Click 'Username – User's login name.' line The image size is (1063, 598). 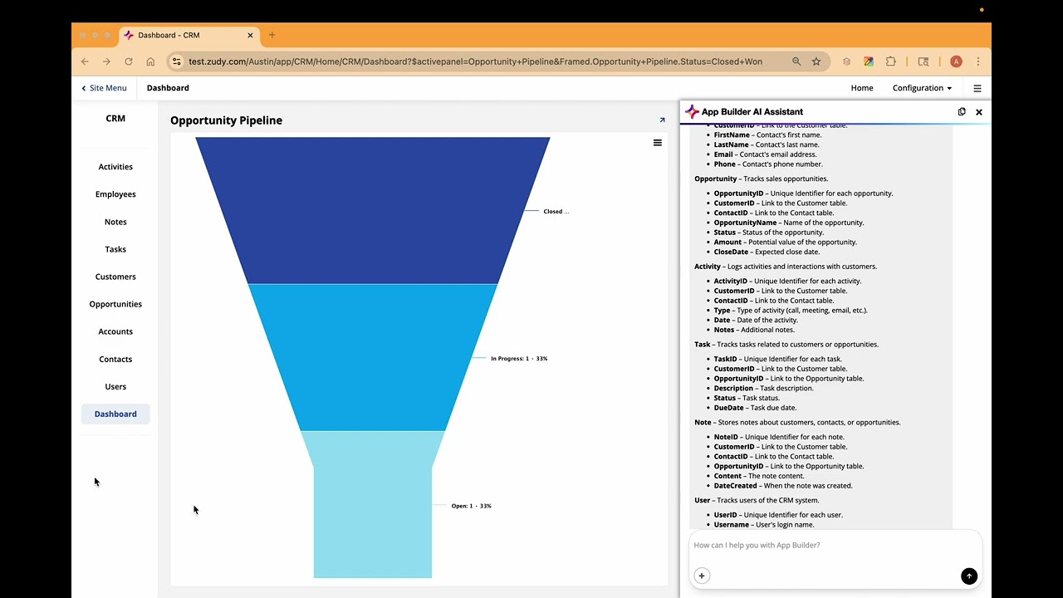click(x=764, y=525)
